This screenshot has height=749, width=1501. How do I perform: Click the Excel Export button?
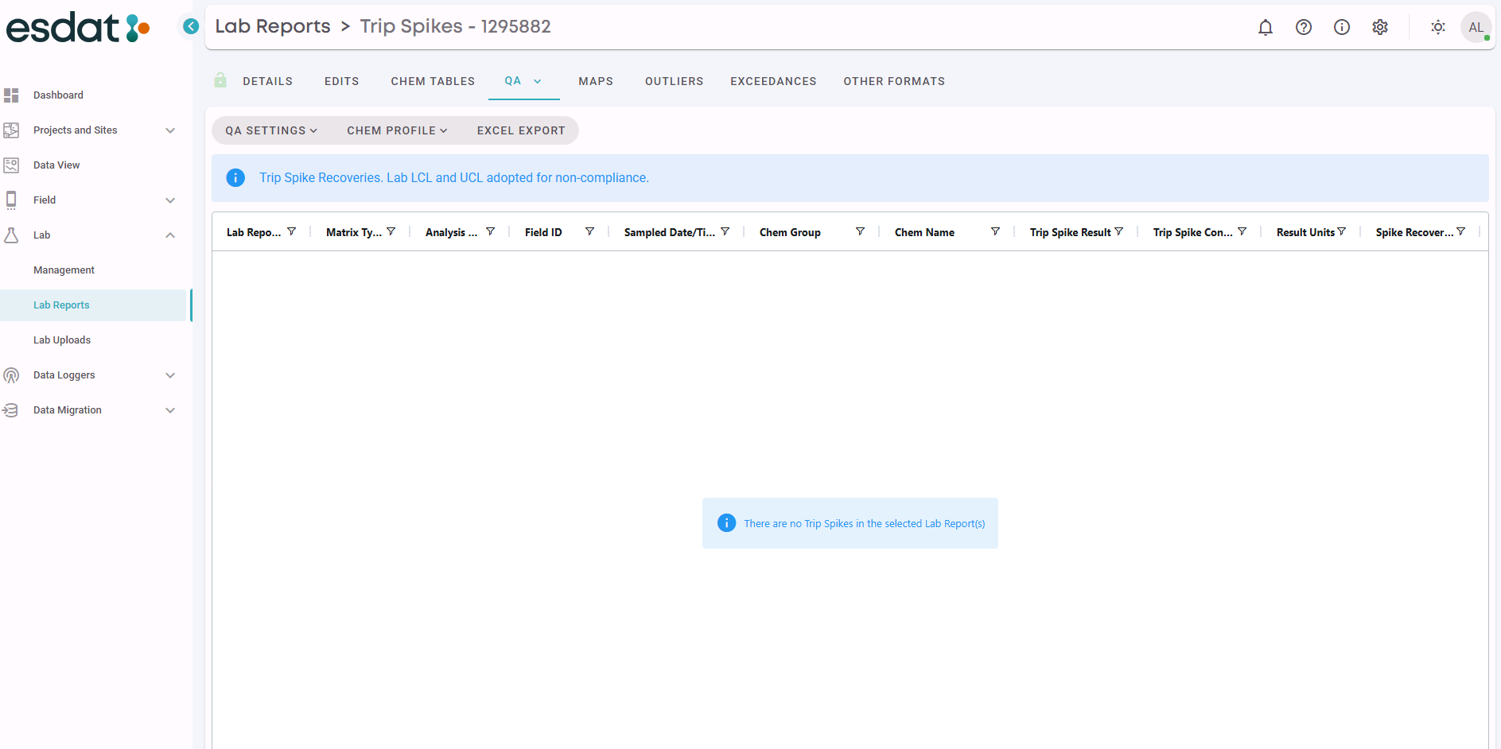(521, 130)
